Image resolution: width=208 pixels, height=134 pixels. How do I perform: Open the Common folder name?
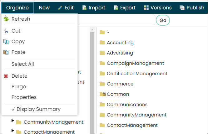tap(118, 94)
